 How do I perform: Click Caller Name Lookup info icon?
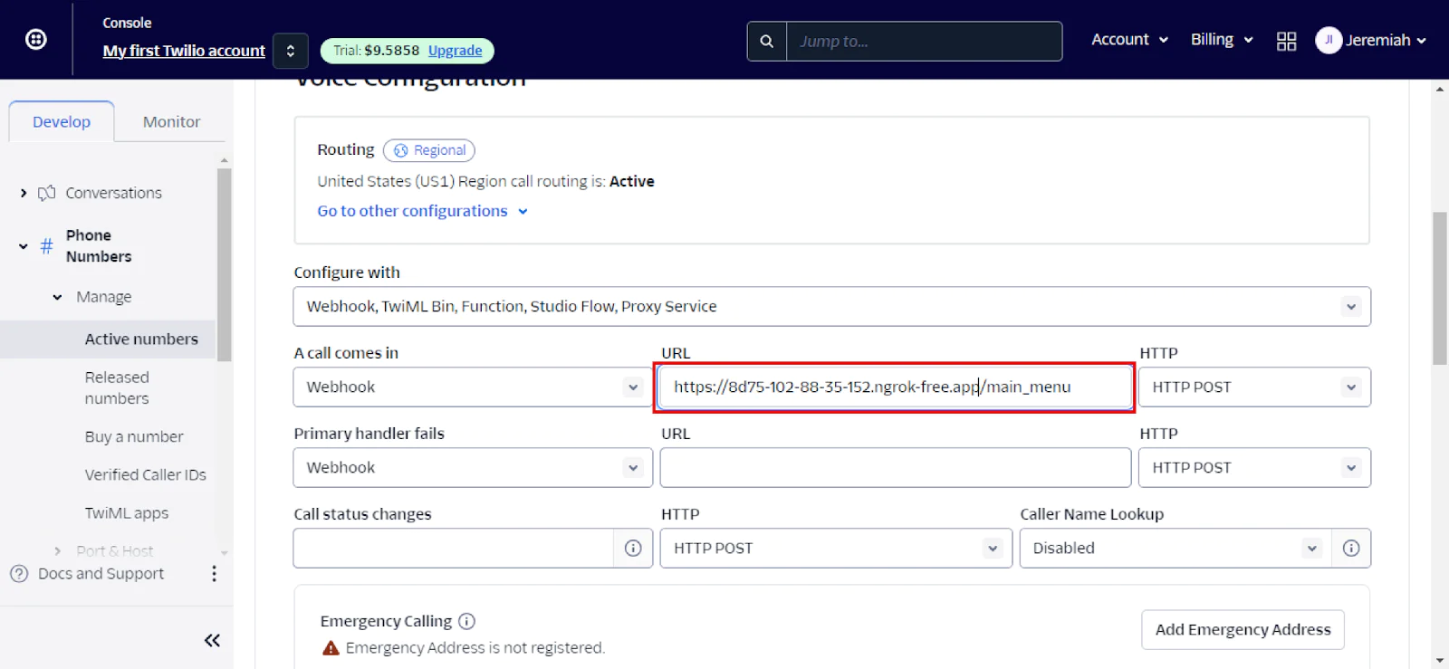click(x=1350, y=548)
